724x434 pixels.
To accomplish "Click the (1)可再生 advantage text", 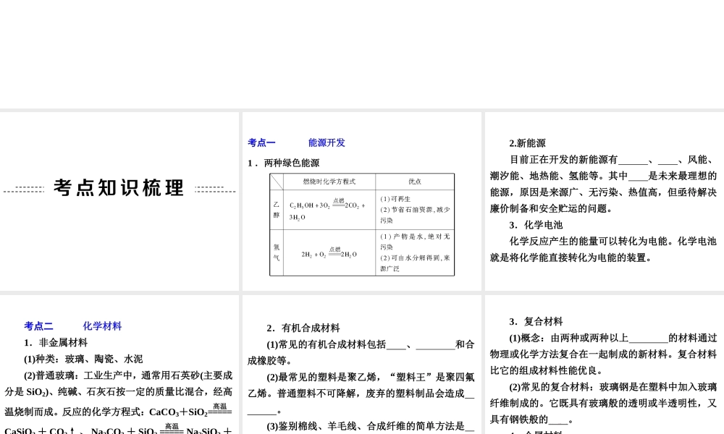I will [395, 199].
